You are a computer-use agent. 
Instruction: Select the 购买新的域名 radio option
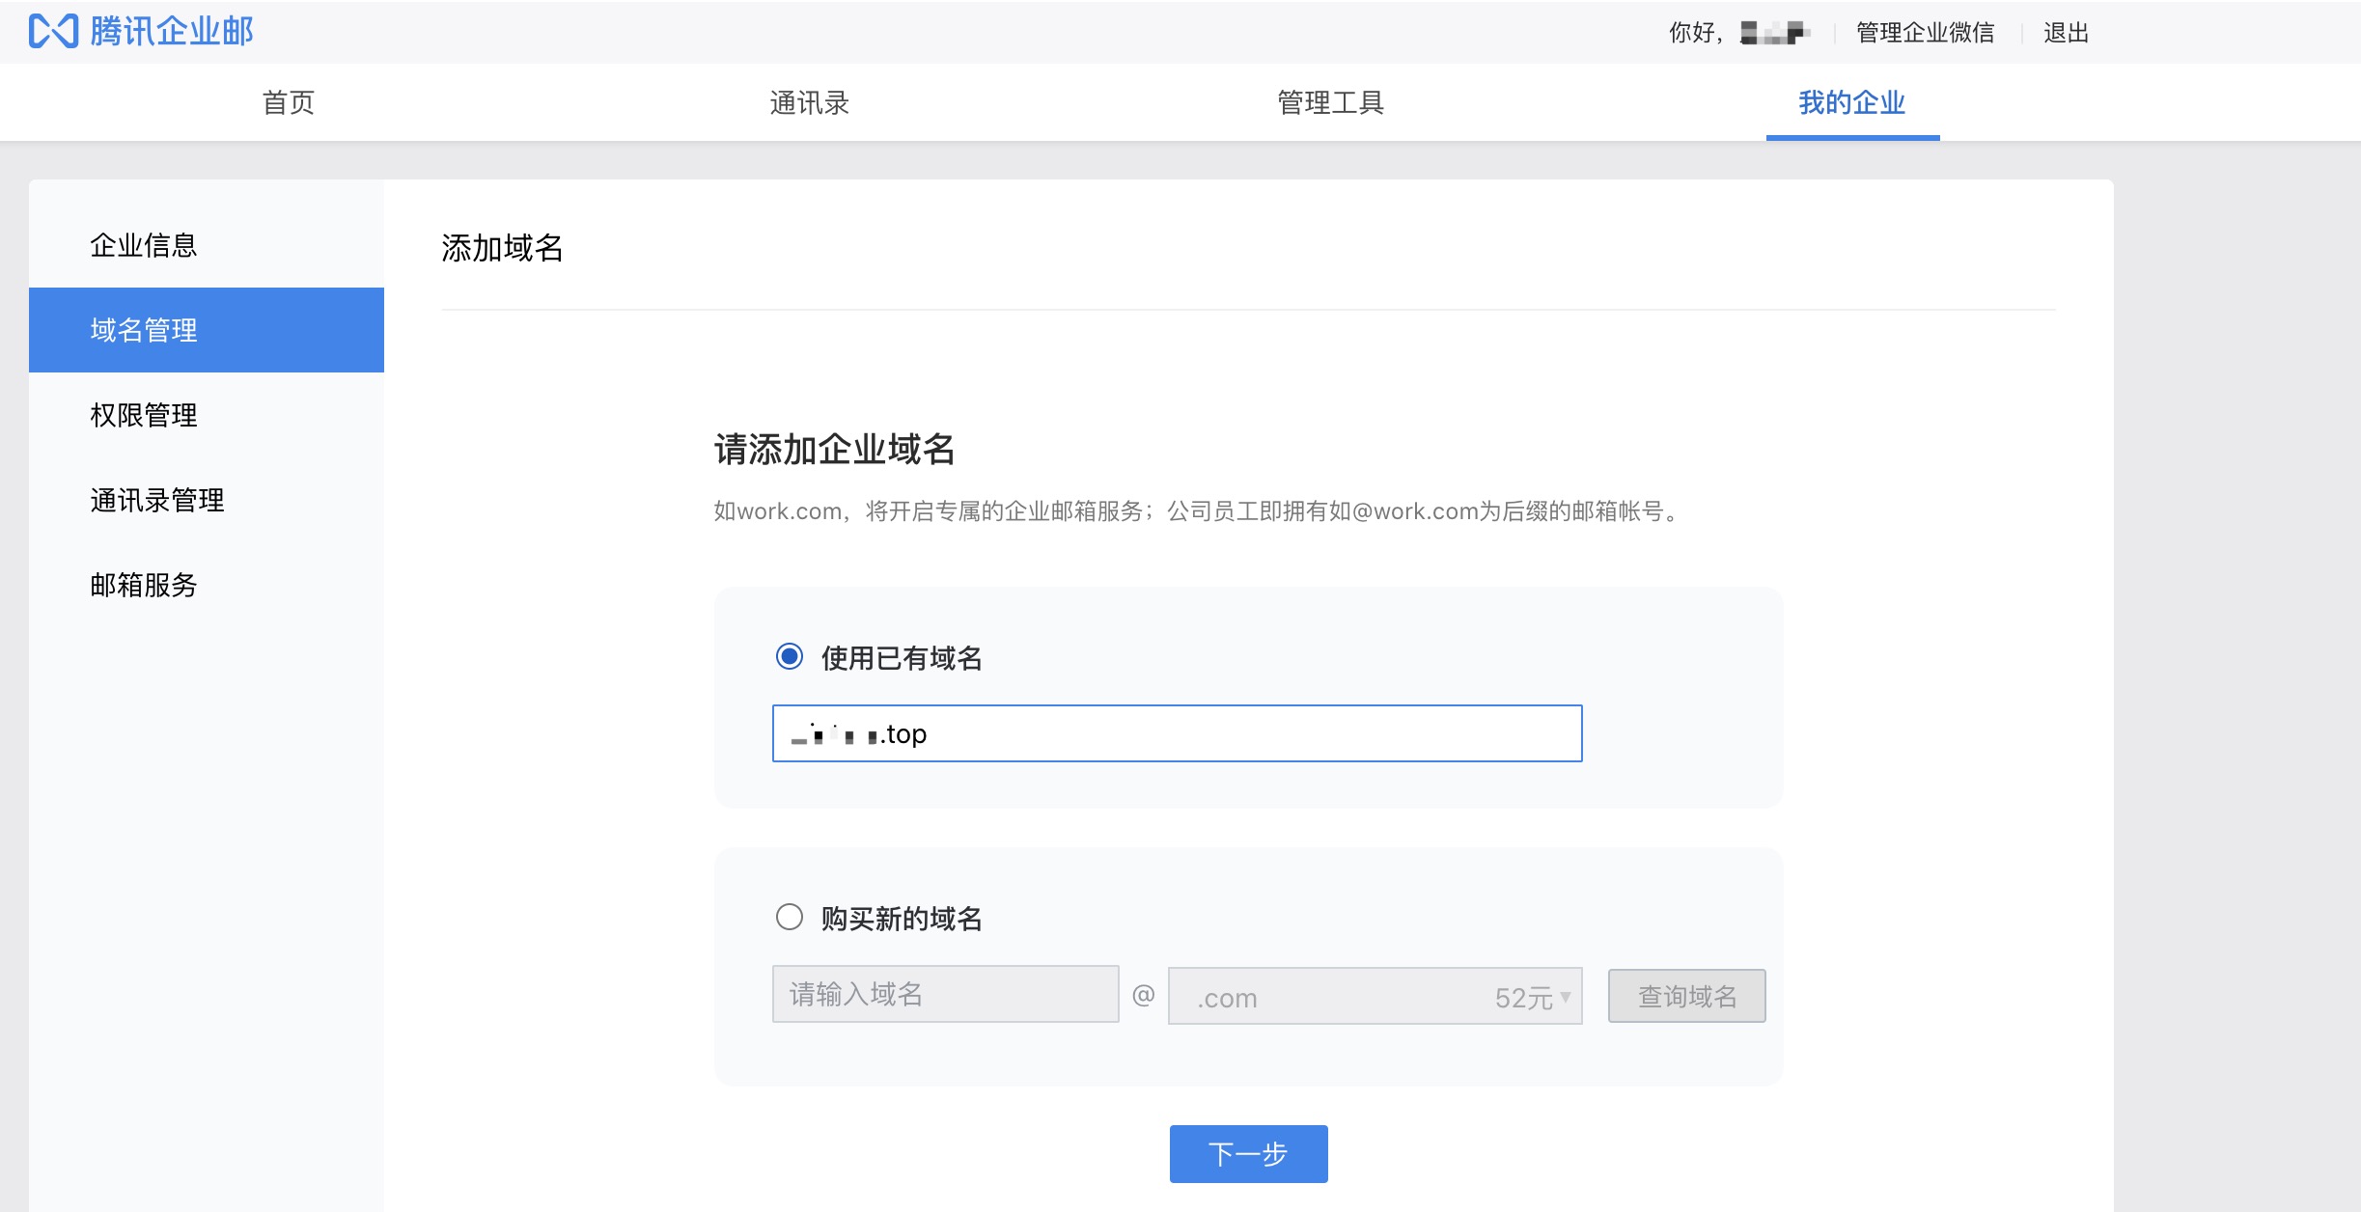791,918
